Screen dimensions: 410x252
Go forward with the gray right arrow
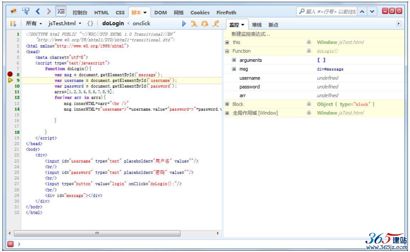point(49,11)
